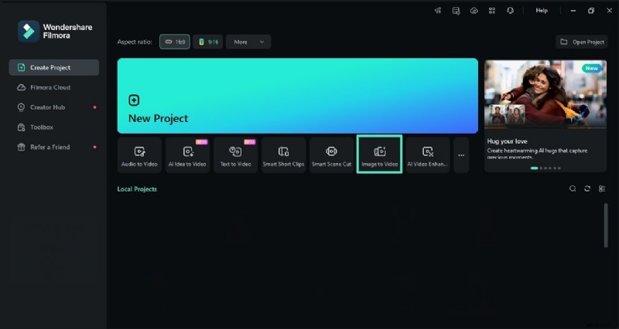This screenshot has height=329, width=619.
Task: Search local projects with the magnifier icon
Action: click(x=573, y=188)
